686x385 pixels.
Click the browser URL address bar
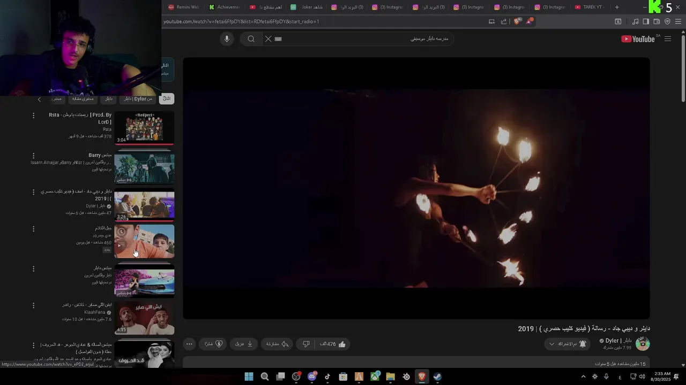(x=322, y=21)
